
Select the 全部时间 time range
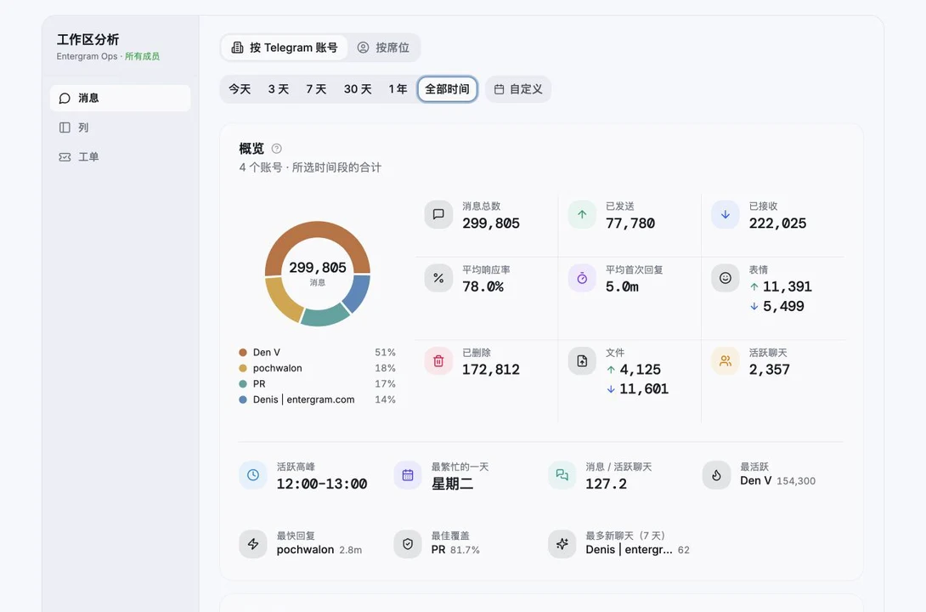tap(447, 89)
